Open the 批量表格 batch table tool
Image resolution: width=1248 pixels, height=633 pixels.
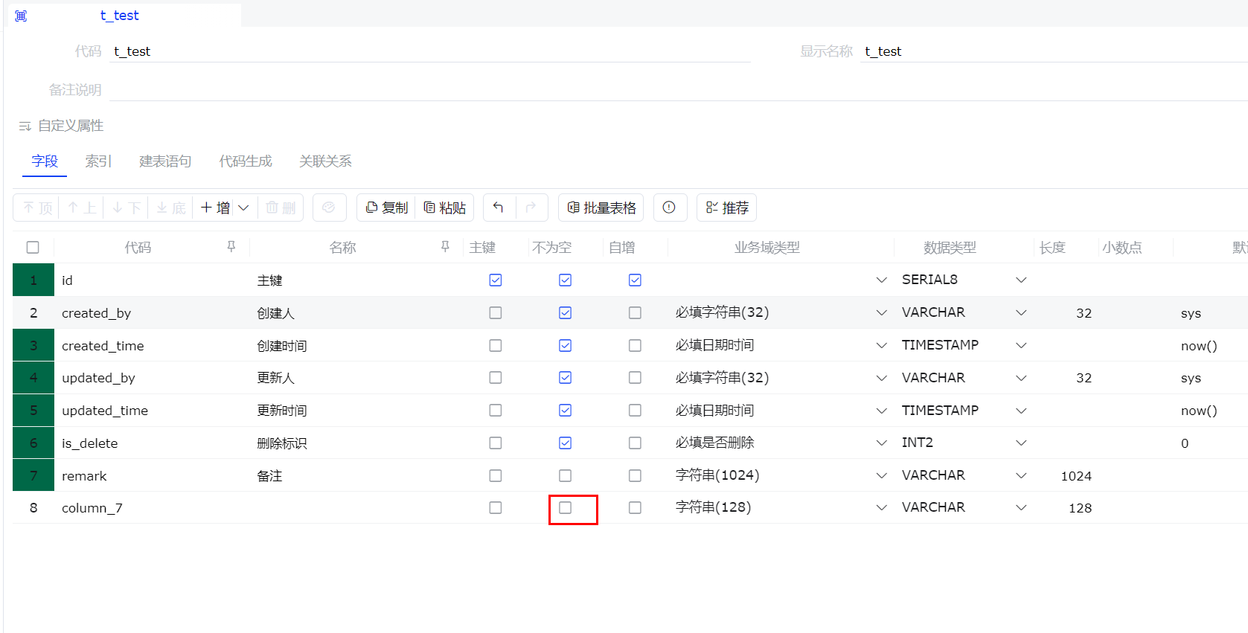click(x=601, y=208)
